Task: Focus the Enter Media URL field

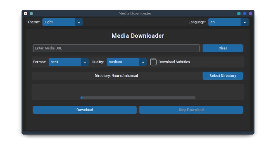Action: click(x=116, y=48)
